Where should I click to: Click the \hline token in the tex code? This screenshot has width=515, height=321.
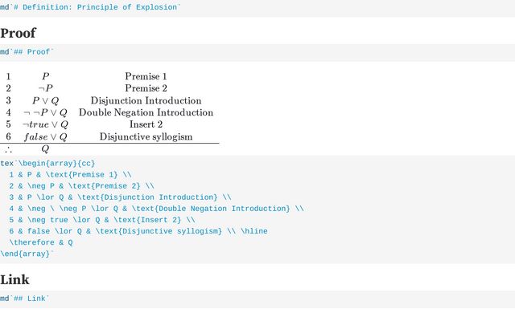pos(254,231)
